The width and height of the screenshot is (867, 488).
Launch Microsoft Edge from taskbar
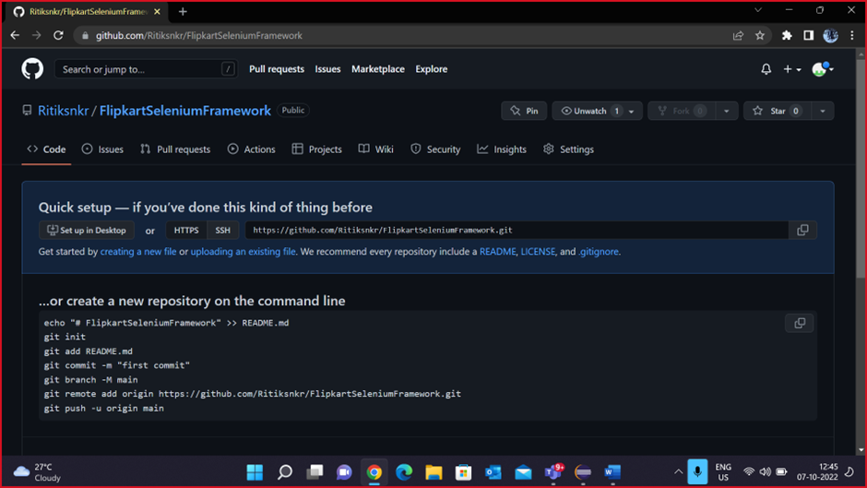404,472
